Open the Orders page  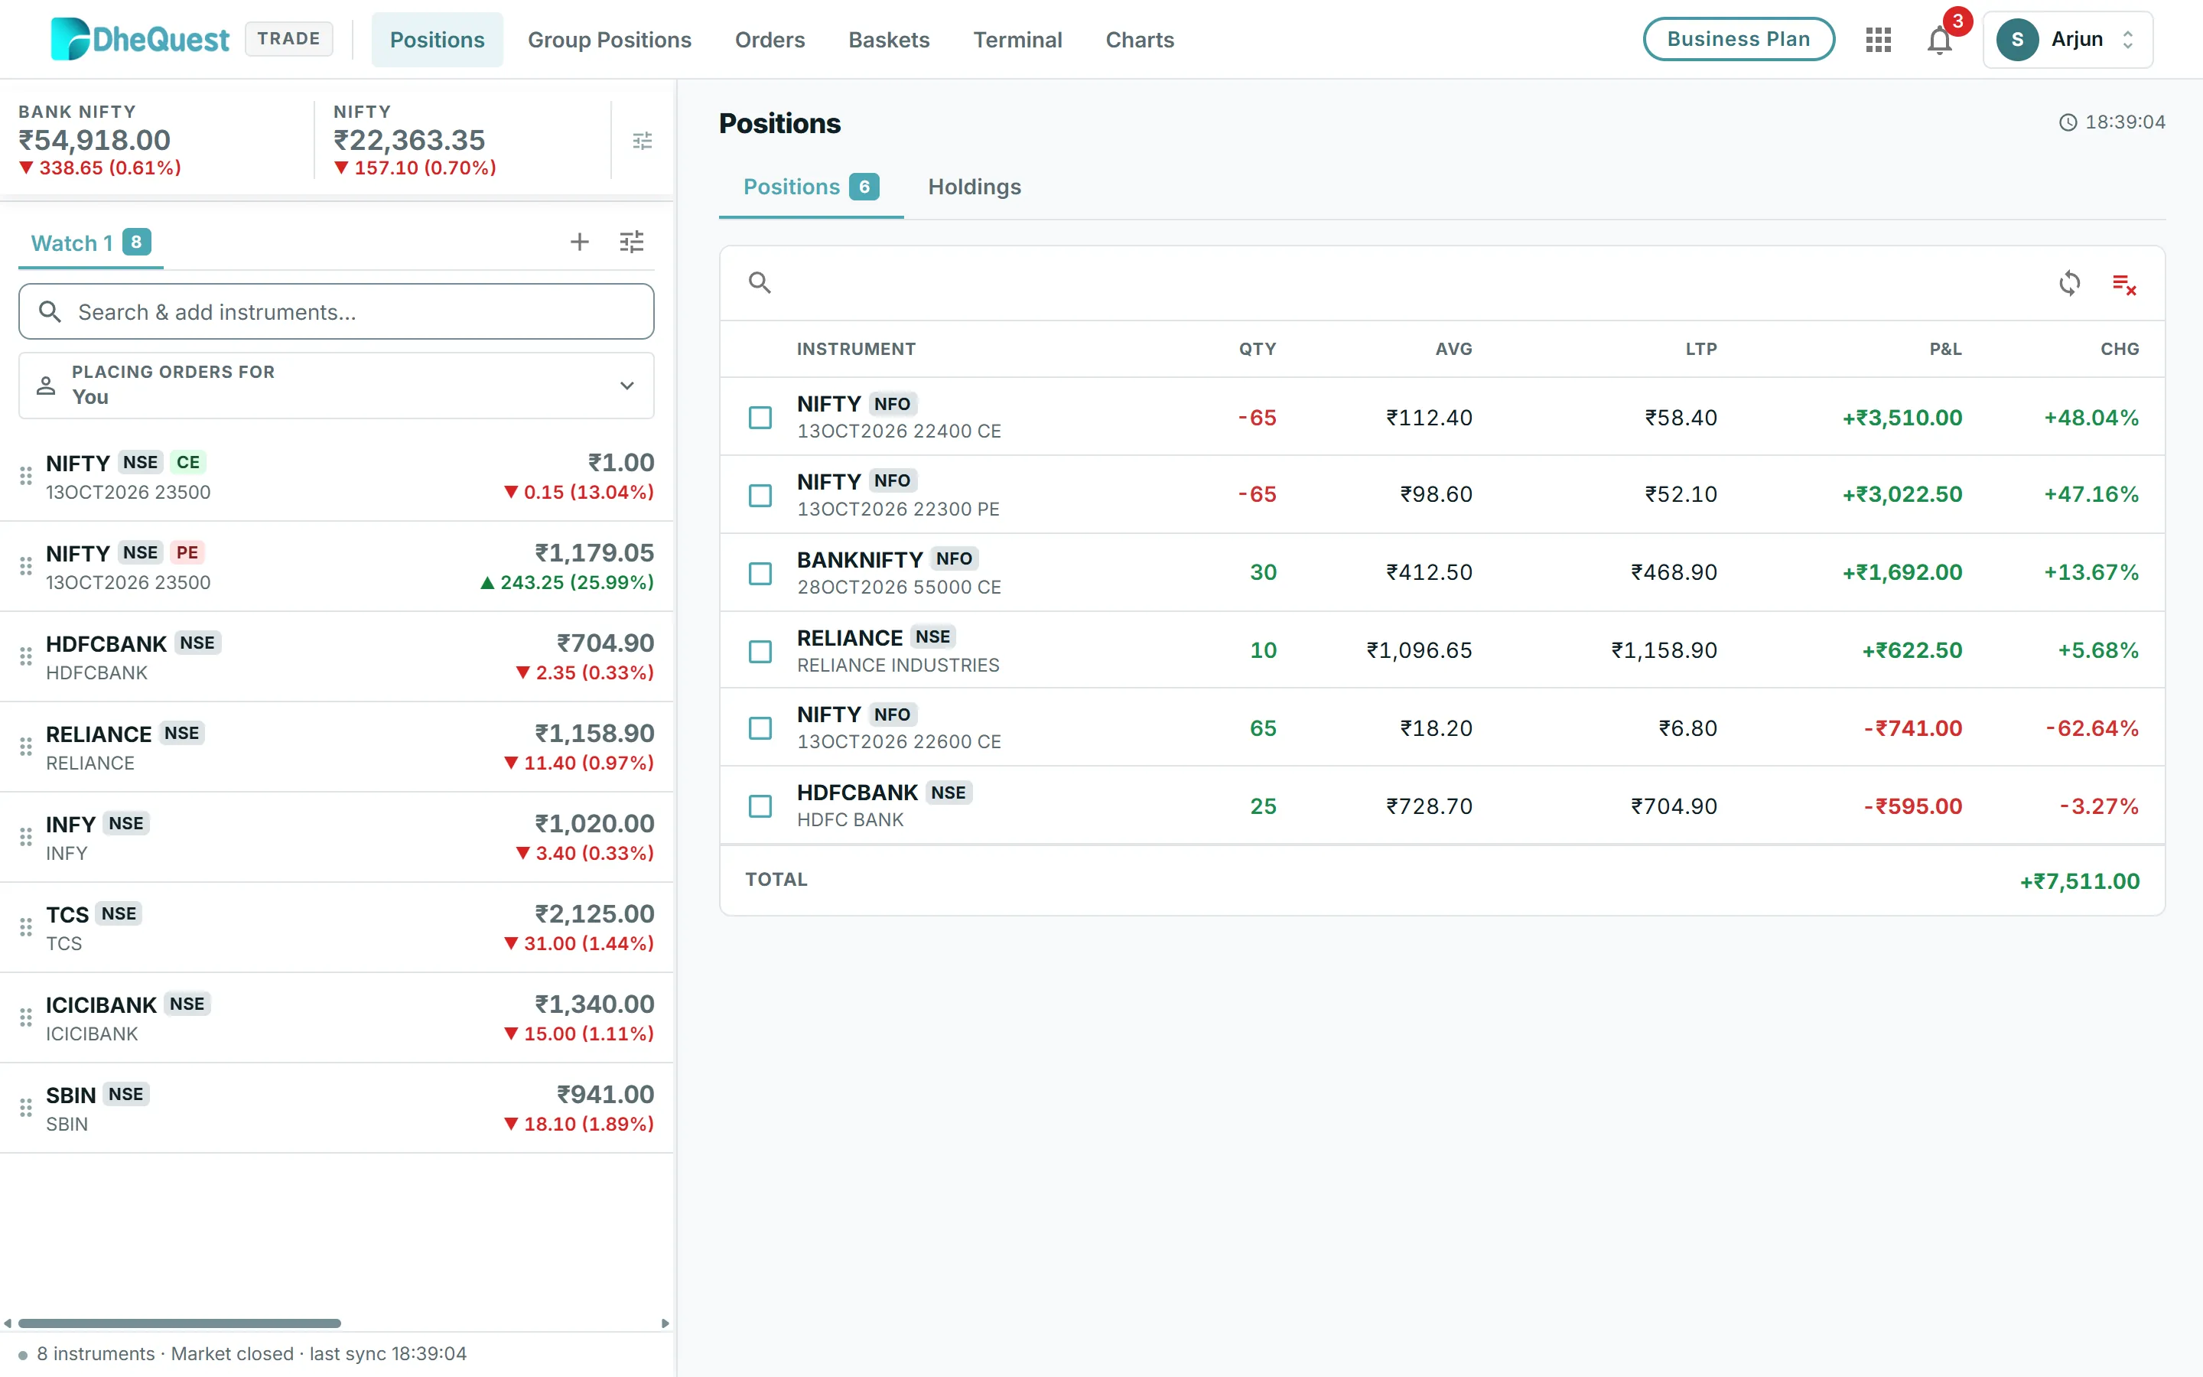click(770, 39)
